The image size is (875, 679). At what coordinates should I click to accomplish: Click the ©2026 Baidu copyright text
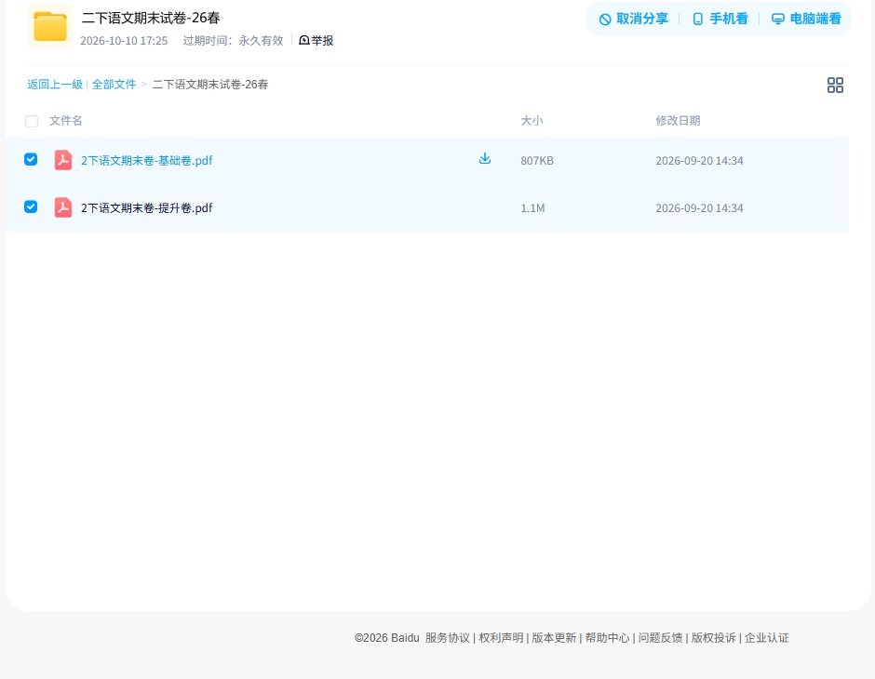pyautogui.click(x=386, y=638)
